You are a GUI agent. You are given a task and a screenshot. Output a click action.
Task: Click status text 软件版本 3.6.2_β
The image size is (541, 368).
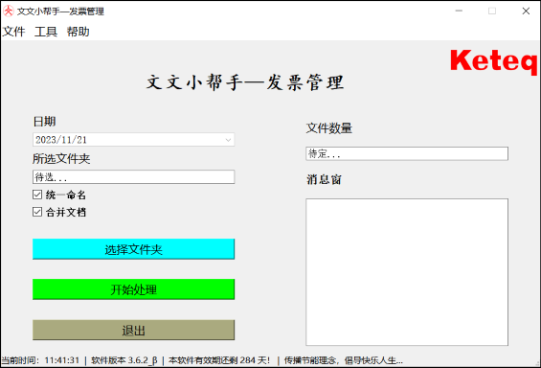coord(124,360)
